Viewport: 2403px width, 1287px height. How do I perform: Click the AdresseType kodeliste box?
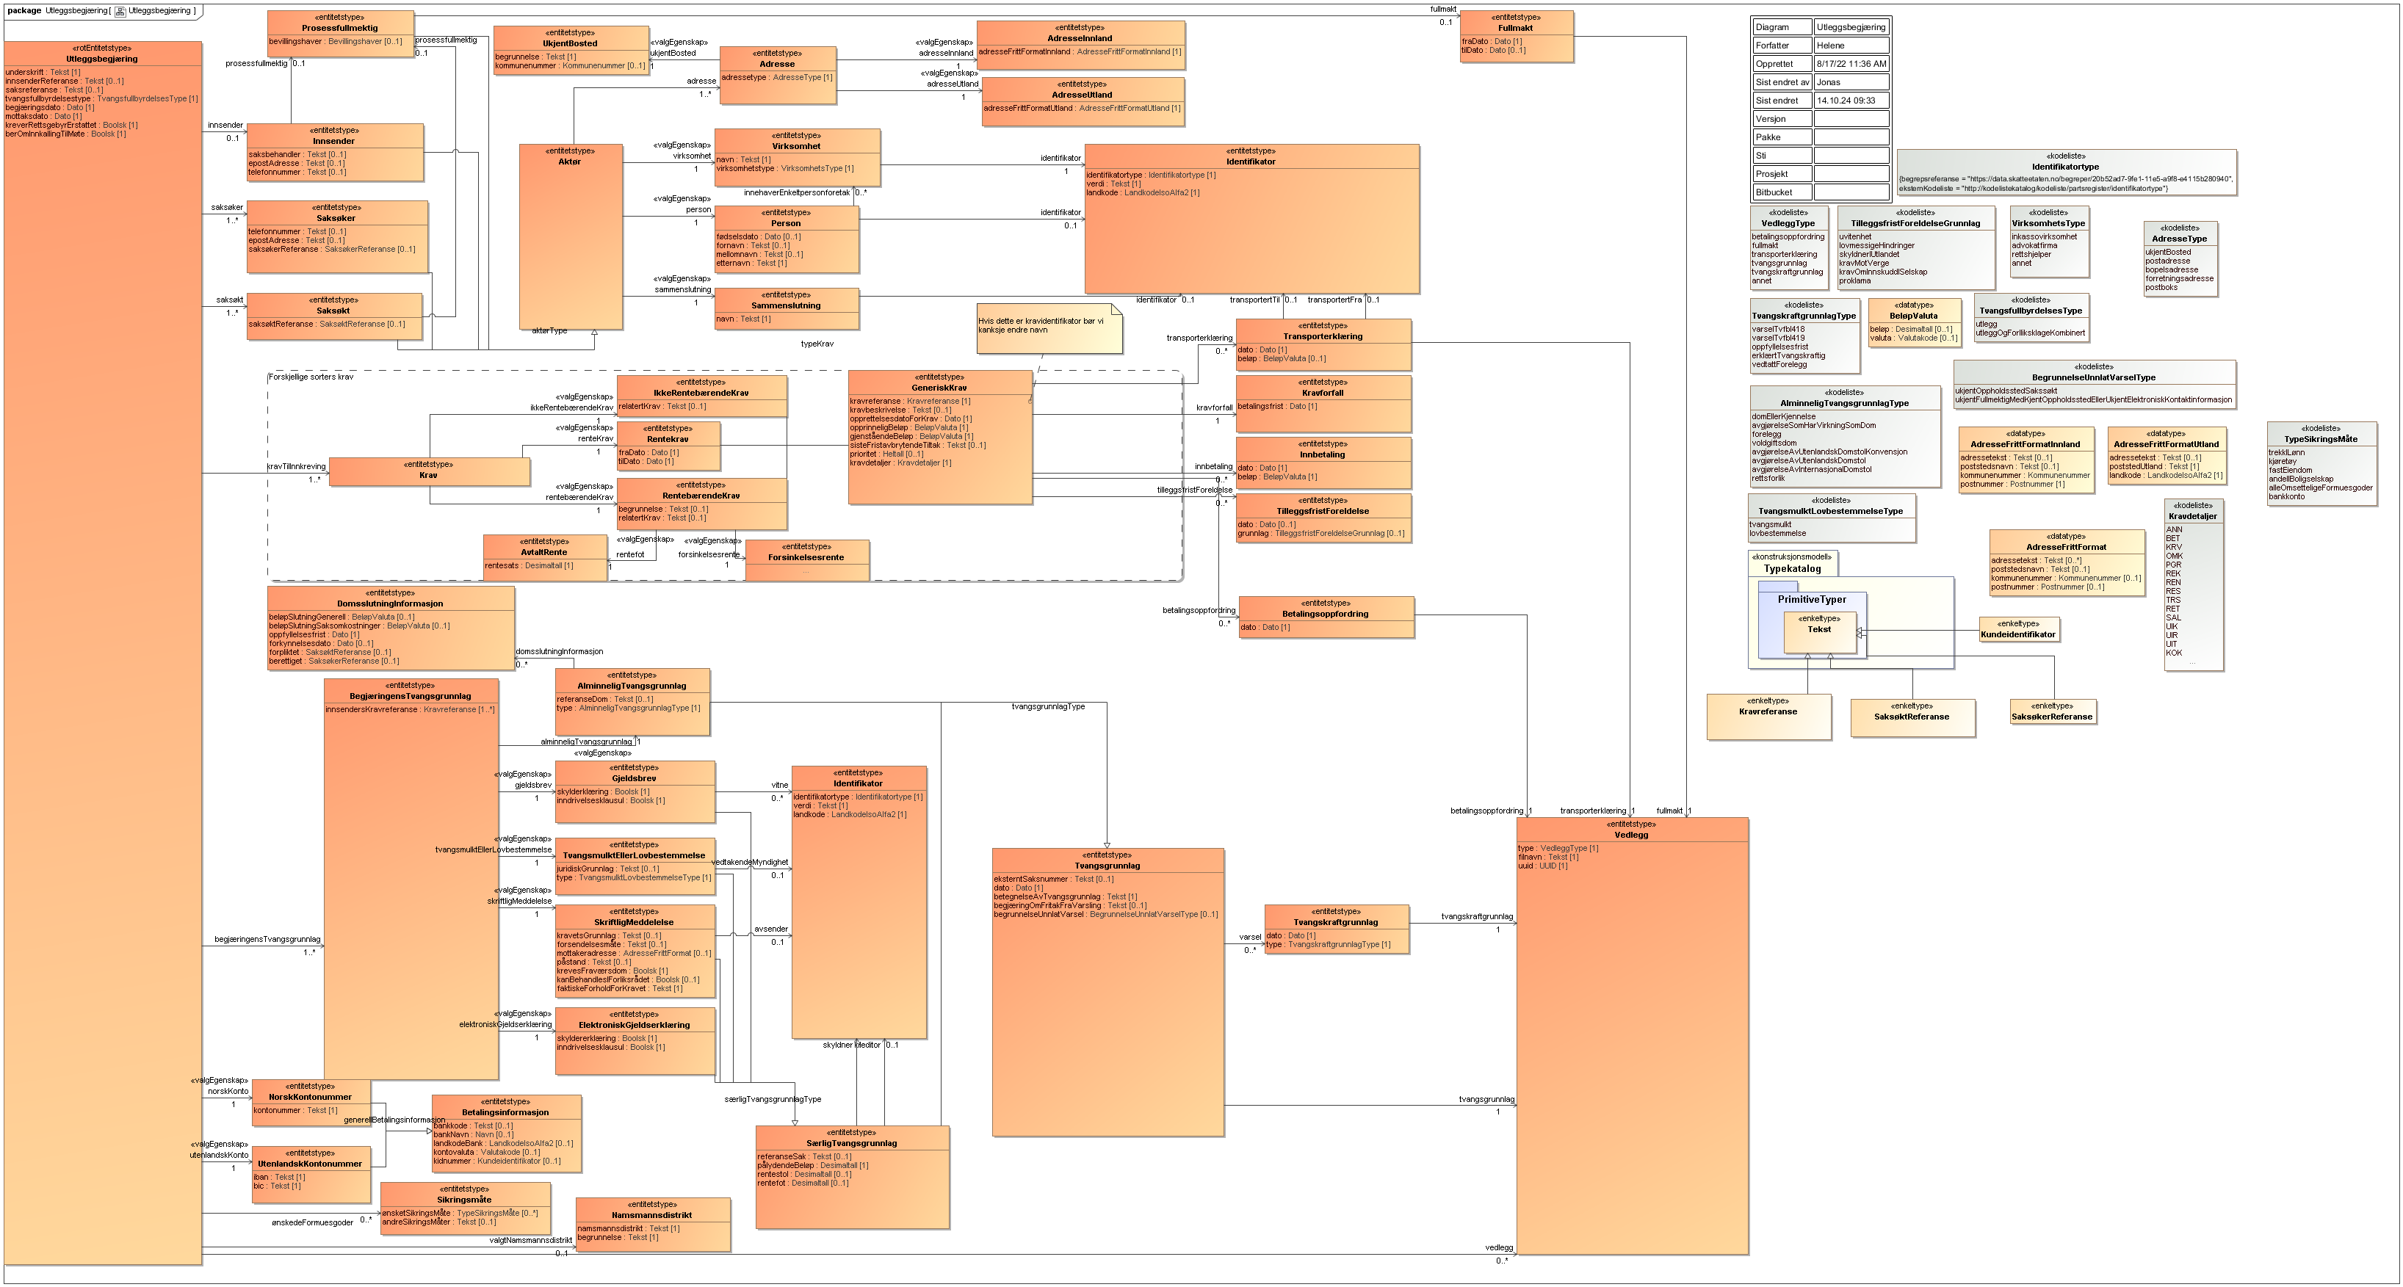(2180, 258)
